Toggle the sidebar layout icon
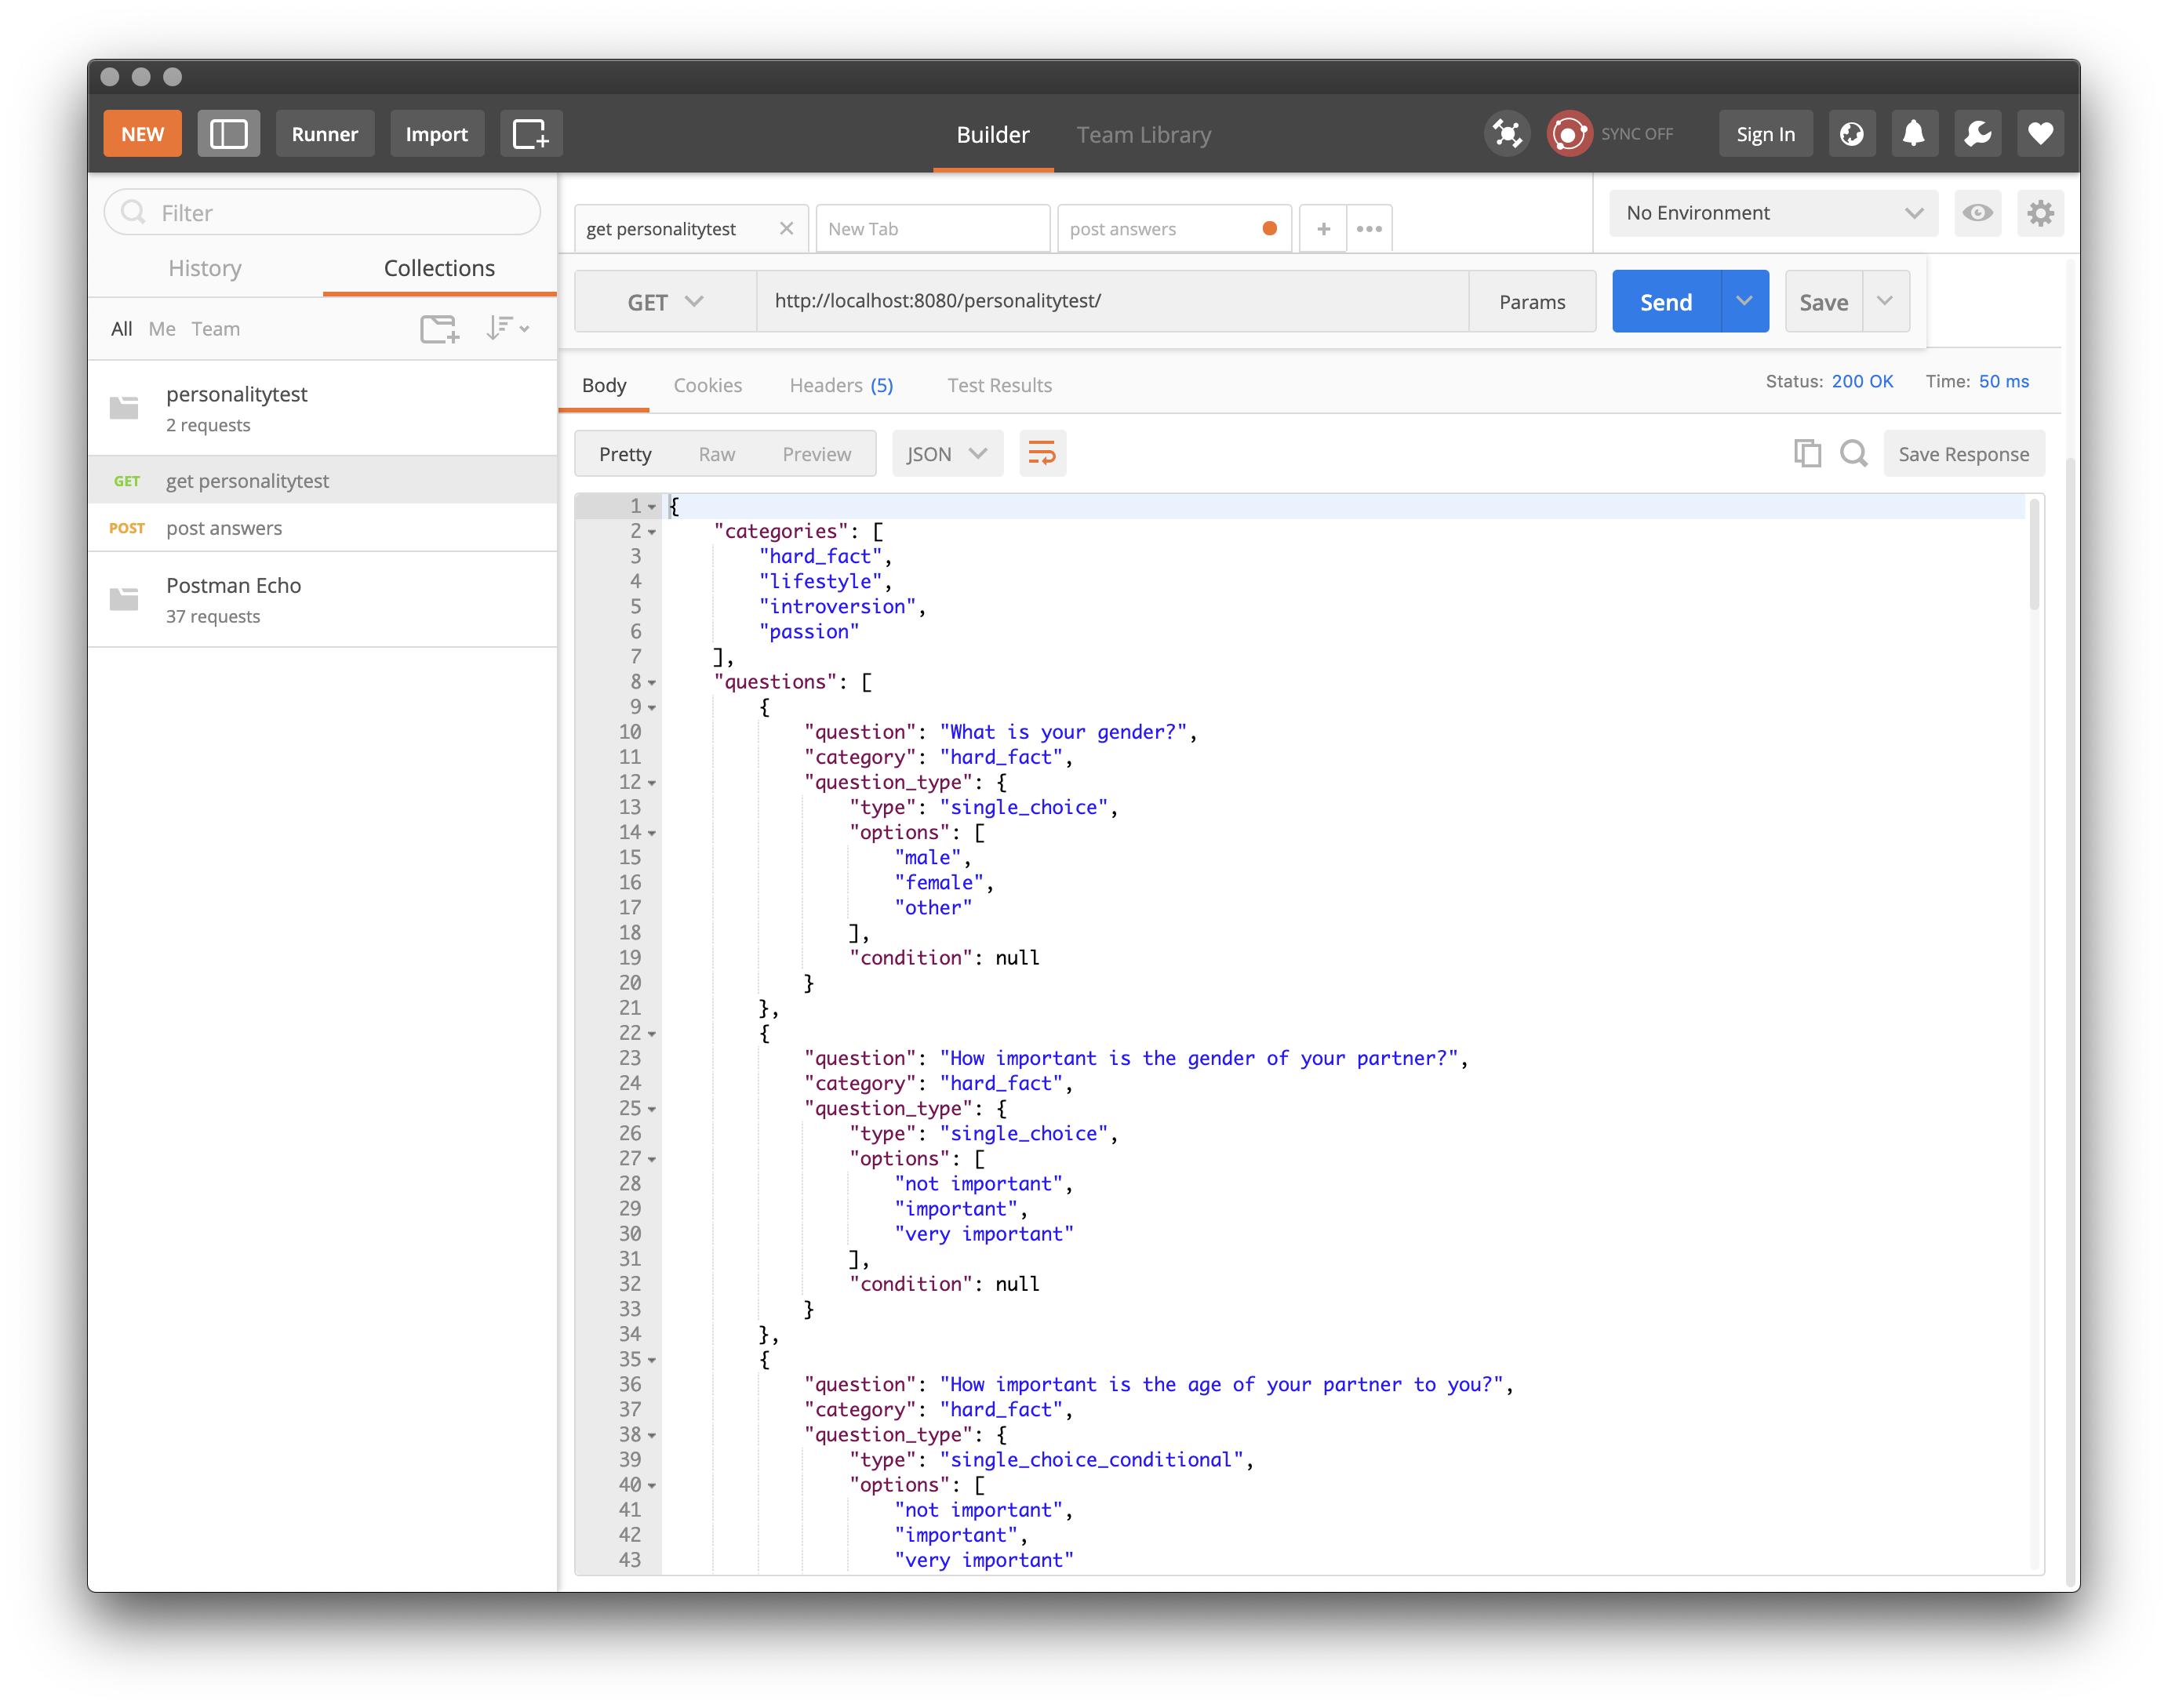 [x=228, y=134]
